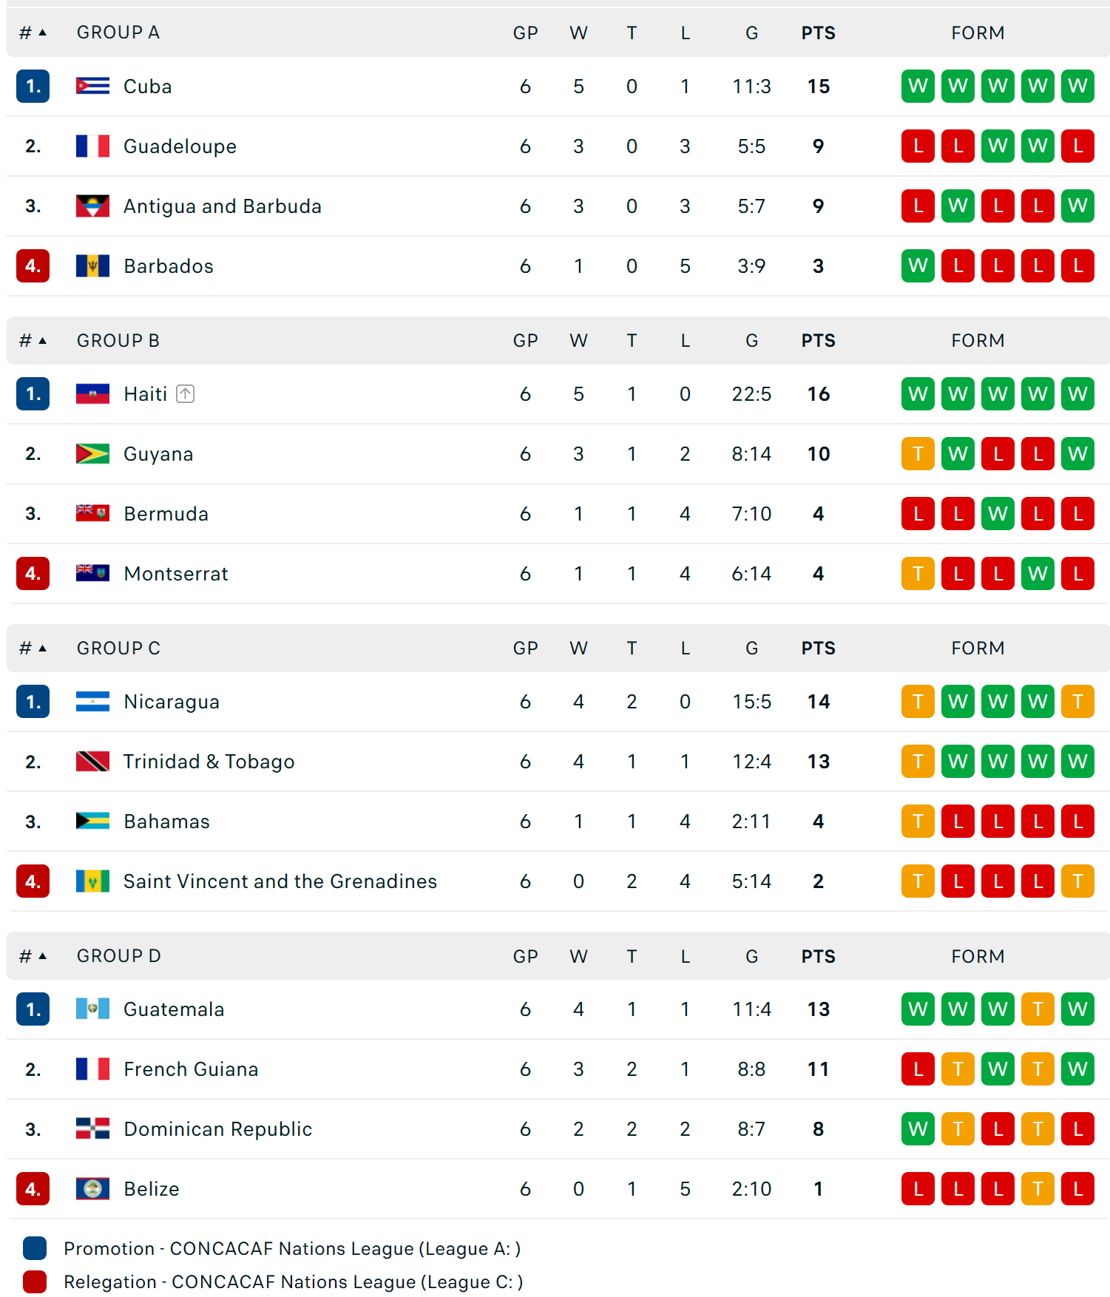Click the Guyana flag icon
The height and width of the screenshot is (1297, 1110).
pos(92,454)
